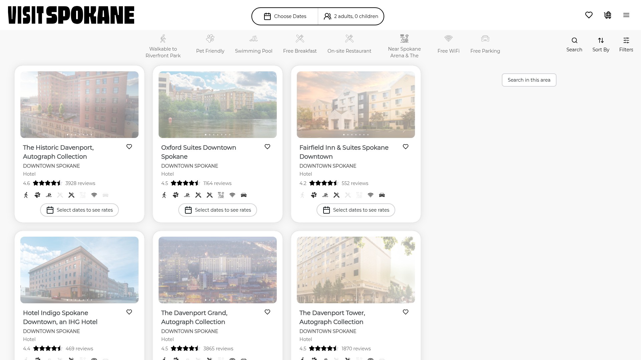641x360 pixels.
Task: Filter by Walkable to Riverfront Park
Action: pos(163,46)
